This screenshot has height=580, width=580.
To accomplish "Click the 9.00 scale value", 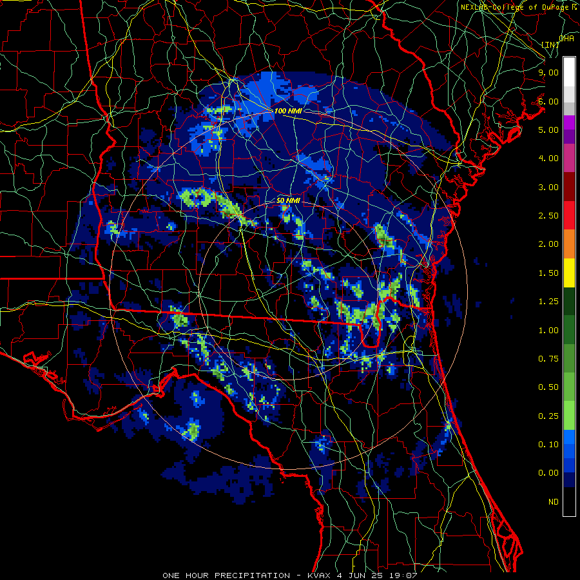I will (548, 72).
